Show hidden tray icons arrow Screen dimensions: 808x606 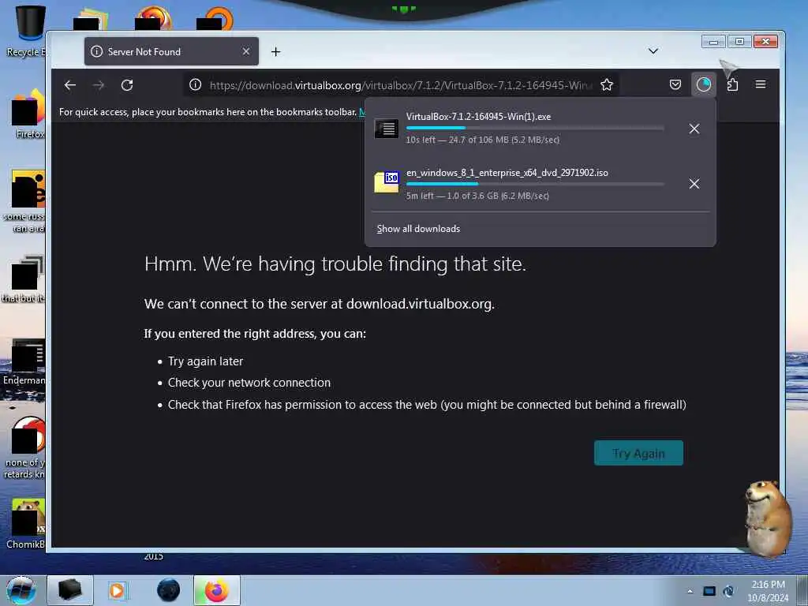point(690,591)
